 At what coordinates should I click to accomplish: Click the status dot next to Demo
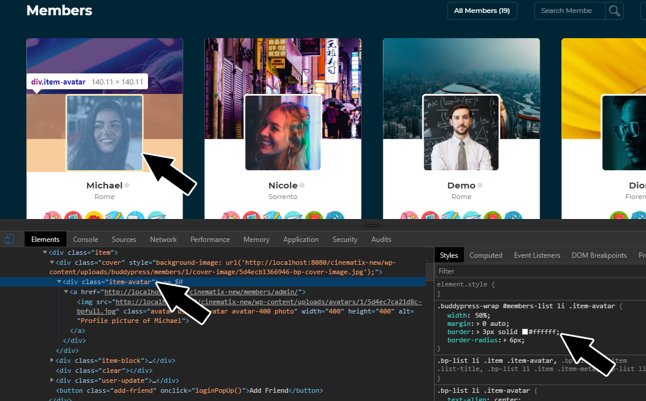pyautogui.click(x=480, y=186)
